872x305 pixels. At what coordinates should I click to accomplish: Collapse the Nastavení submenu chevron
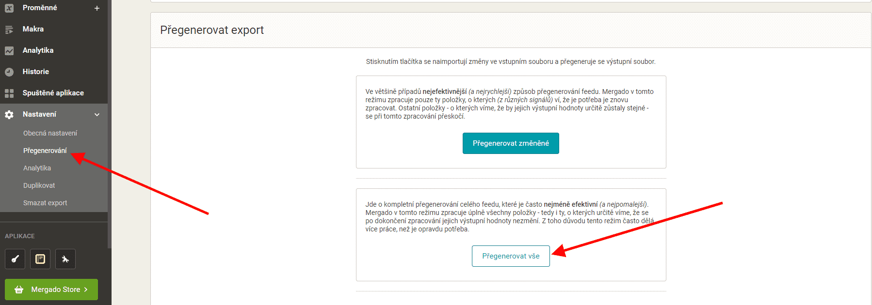(97, 115)
